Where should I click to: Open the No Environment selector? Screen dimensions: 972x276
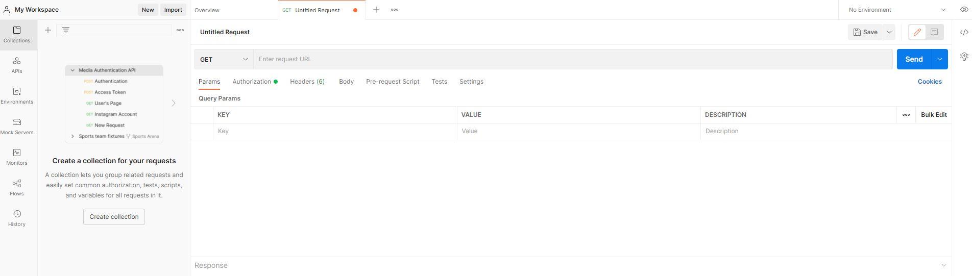(896, 10)
